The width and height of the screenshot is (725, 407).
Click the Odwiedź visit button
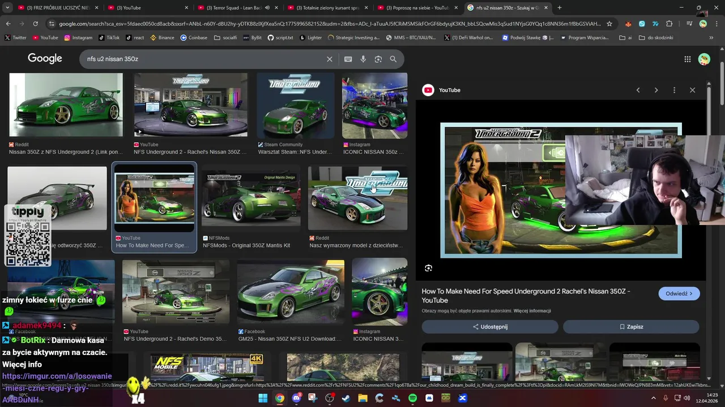click(679, 294)
